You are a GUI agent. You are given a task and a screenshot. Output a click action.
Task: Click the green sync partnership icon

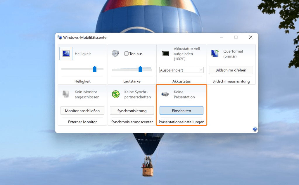tap(116, 94)
